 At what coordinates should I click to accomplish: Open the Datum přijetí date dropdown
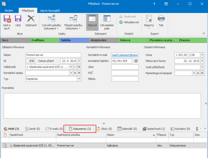tap(79, 61)
